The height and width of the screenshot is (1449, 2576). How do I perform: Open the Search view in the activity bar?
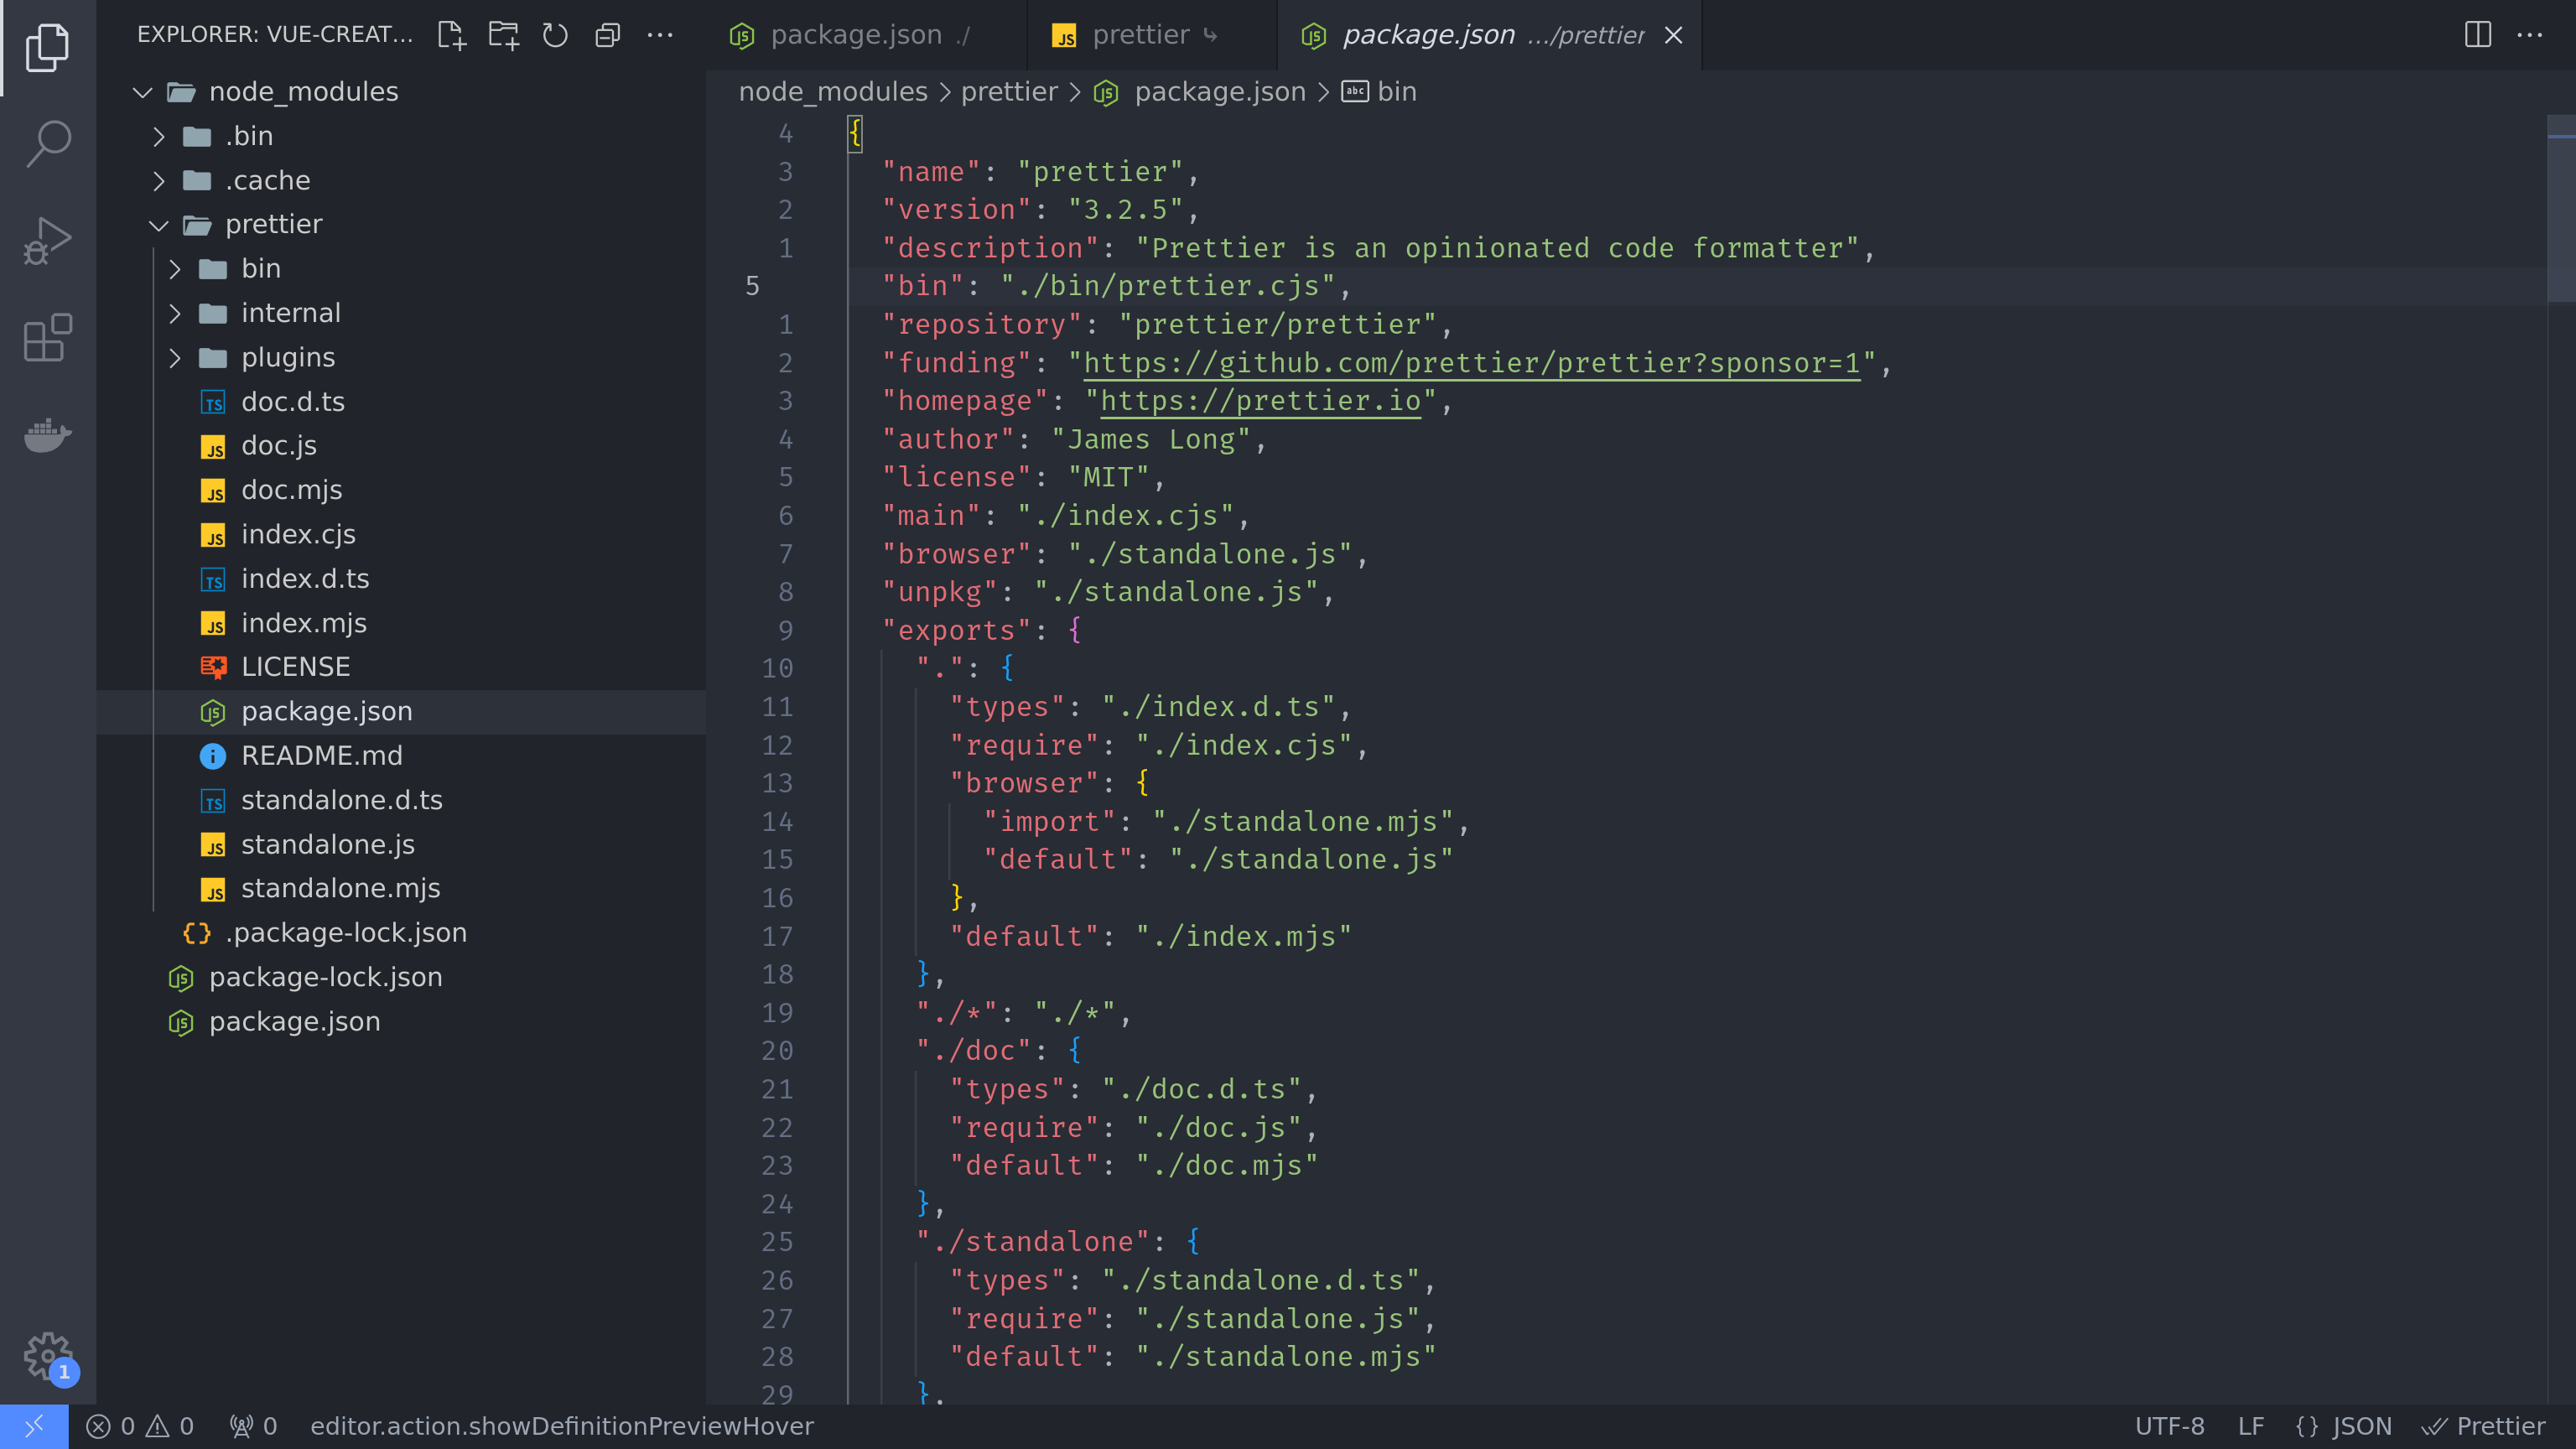46,142
